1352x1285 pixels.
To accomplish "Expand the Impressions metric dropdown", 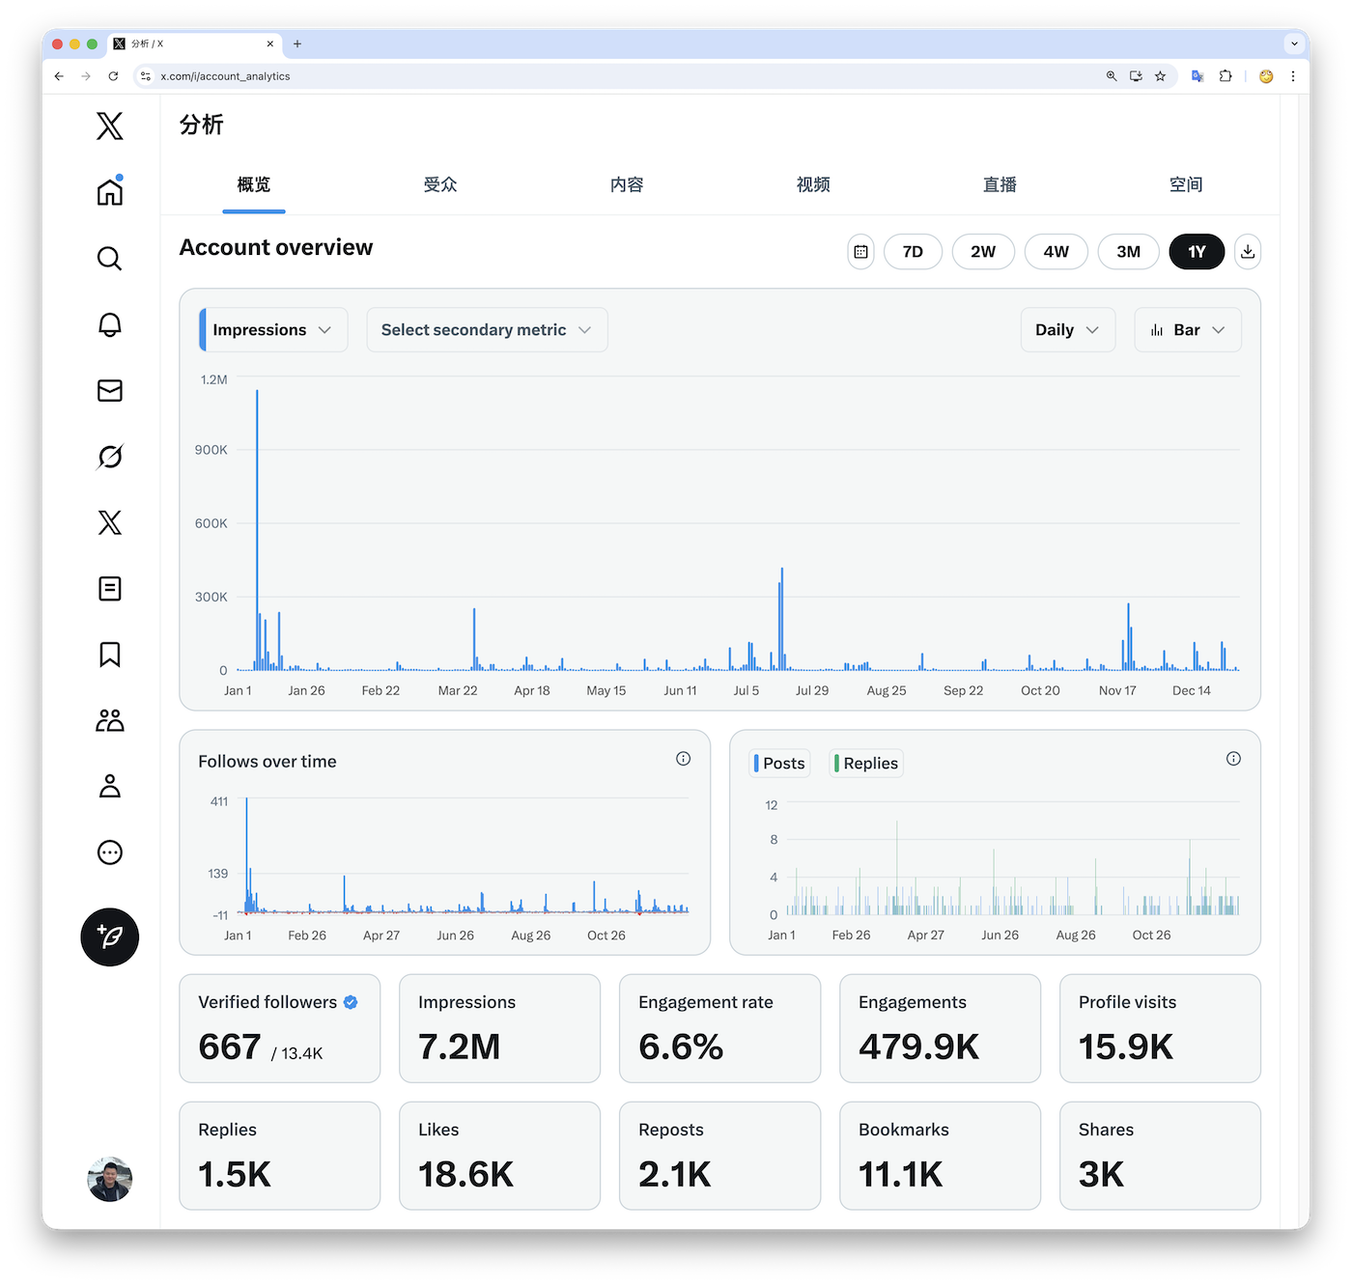I will [273, 330].
